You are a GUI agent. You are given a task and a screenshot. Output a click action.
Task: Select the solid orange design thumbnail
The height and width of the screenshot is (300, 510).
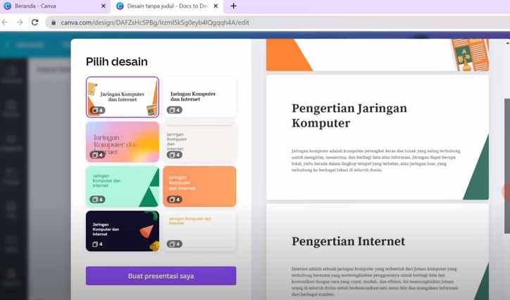[199, 187]
